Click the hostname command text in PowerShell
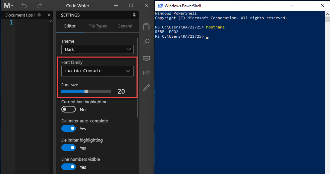The height and width of the screenshot is (174, 330). [215, 27]
